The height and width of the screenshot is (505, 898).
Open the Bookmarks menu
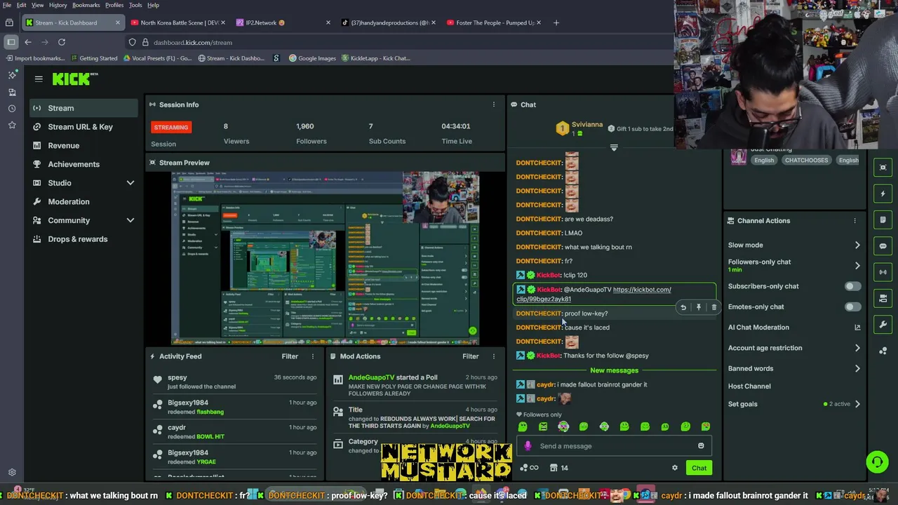pos(86,5)
